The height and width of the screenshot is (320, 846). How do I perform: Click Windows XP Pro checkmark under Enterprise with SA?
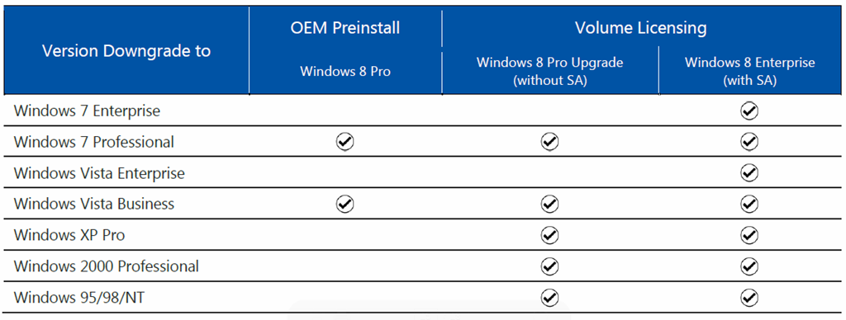749,235
